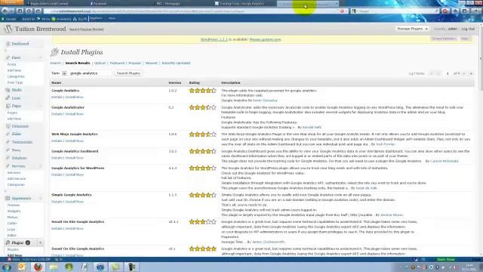Click the browser home button
483x272 pixels.
455,11
